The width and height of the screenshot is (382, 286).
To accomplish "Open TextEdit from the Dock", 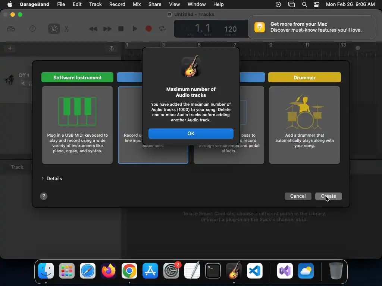I will pos(192,271).
